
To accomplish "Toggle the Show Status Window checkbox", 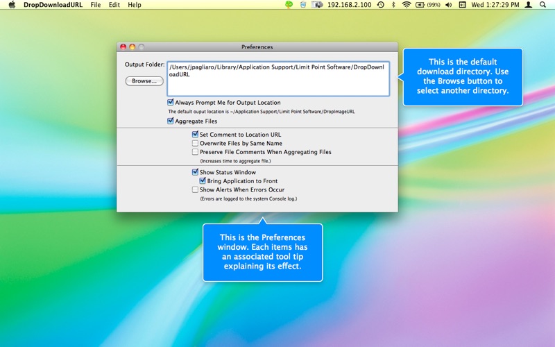I will pyautogui.click(x=195, y=172).
